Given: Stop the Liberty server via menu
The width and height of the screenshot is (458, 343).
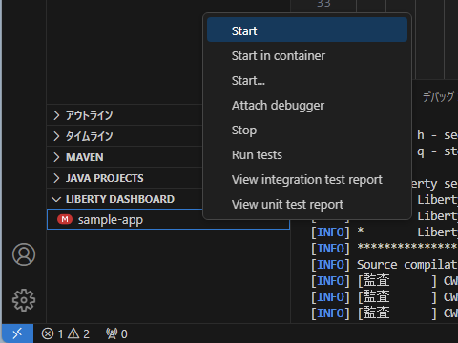Looking at the screenshot, I should tap(244, 130).
